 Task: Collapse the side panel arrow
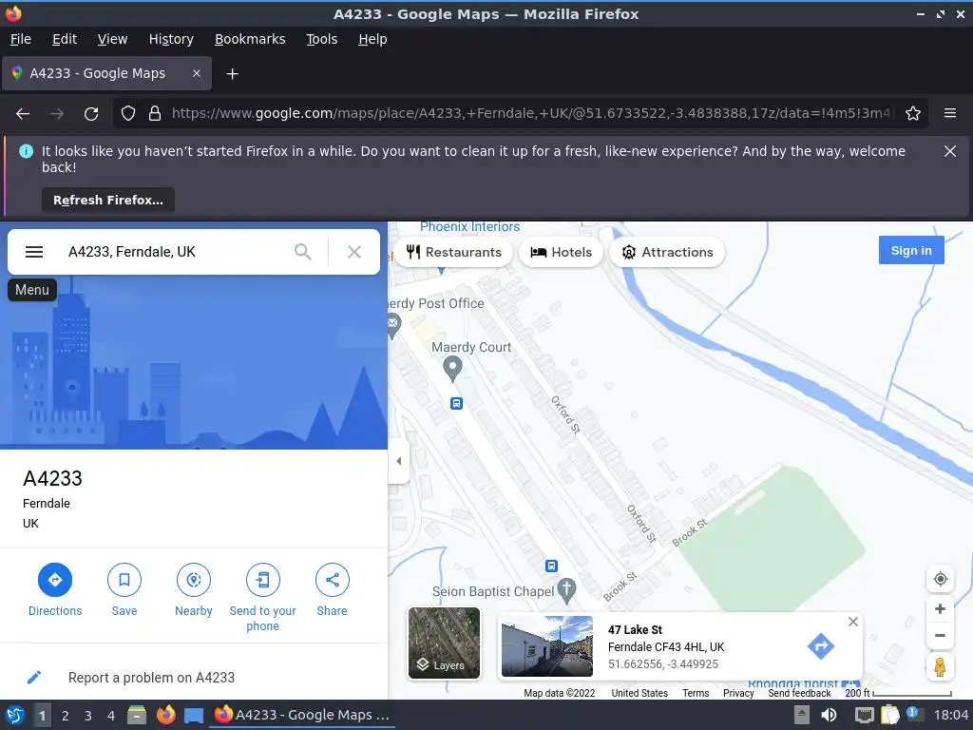click(x=398, y=461)
